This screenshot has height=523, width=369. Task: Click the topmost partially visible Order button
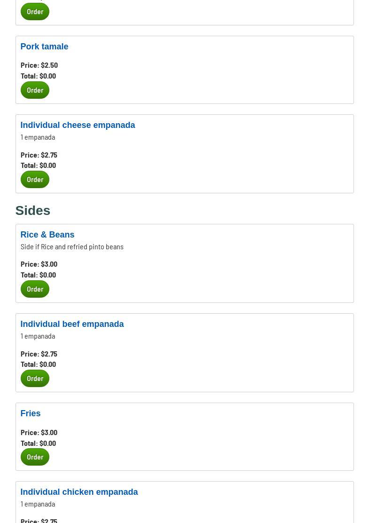coord(35,11)
